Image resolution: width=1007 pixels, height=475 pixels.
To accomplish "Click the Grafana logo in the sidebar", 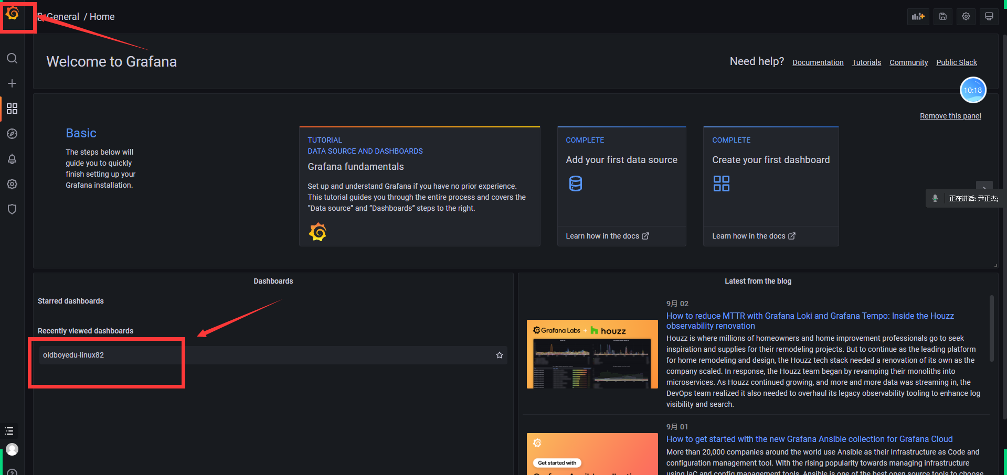I will (13, 14).
